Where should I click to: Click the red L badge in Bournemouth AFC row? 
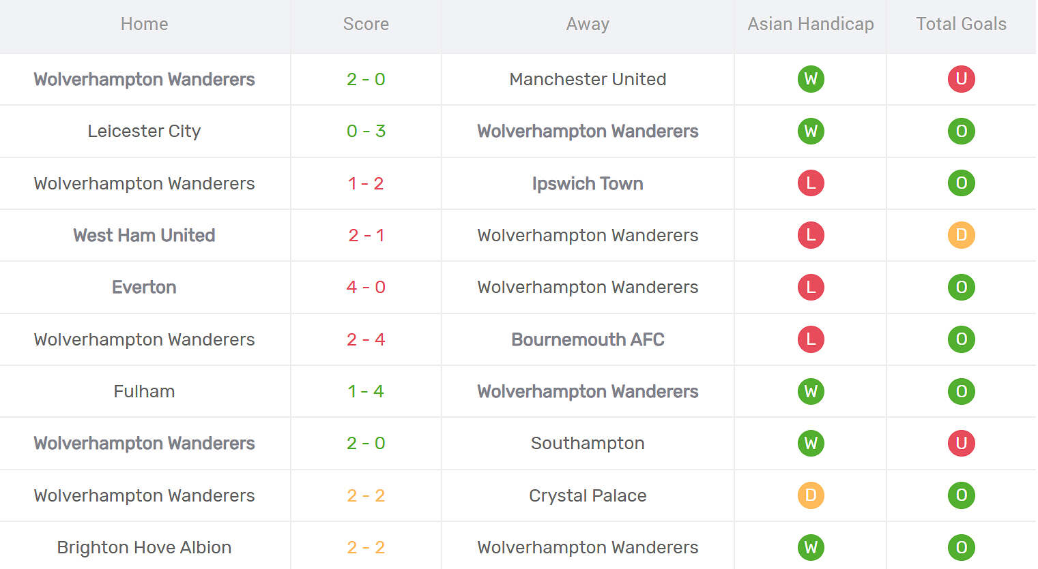point(811,339)
